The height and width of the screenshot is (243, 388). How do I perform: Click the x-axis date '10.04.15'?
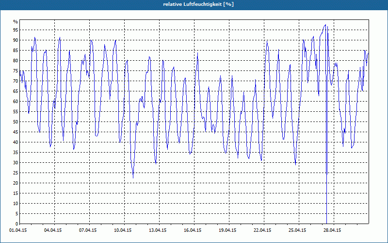(123, 230)
